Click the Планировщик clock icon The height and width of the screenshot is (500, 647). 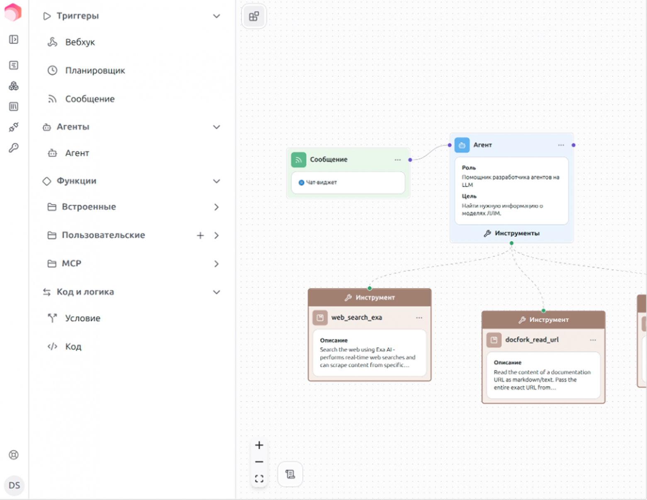coord(52,70)
